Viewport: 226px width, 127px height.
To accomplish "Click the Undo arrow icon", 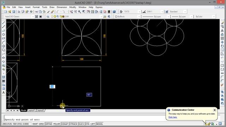I will point(58,12).
